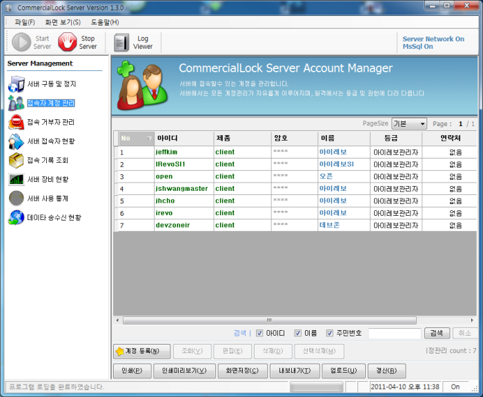483x397 pixels.
Task: Click the star icon on 계정 등록 button
Action: (119, 351)
